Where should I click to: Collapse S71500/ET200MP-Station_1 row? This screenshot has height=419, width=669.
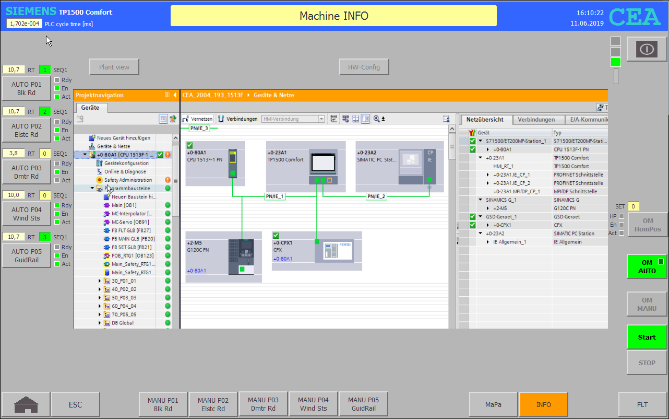480,141
